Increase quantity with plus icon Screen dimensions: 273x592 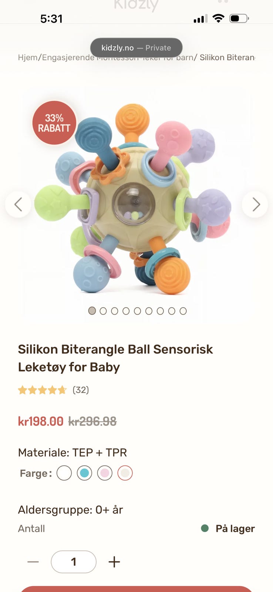click(114, 562)
